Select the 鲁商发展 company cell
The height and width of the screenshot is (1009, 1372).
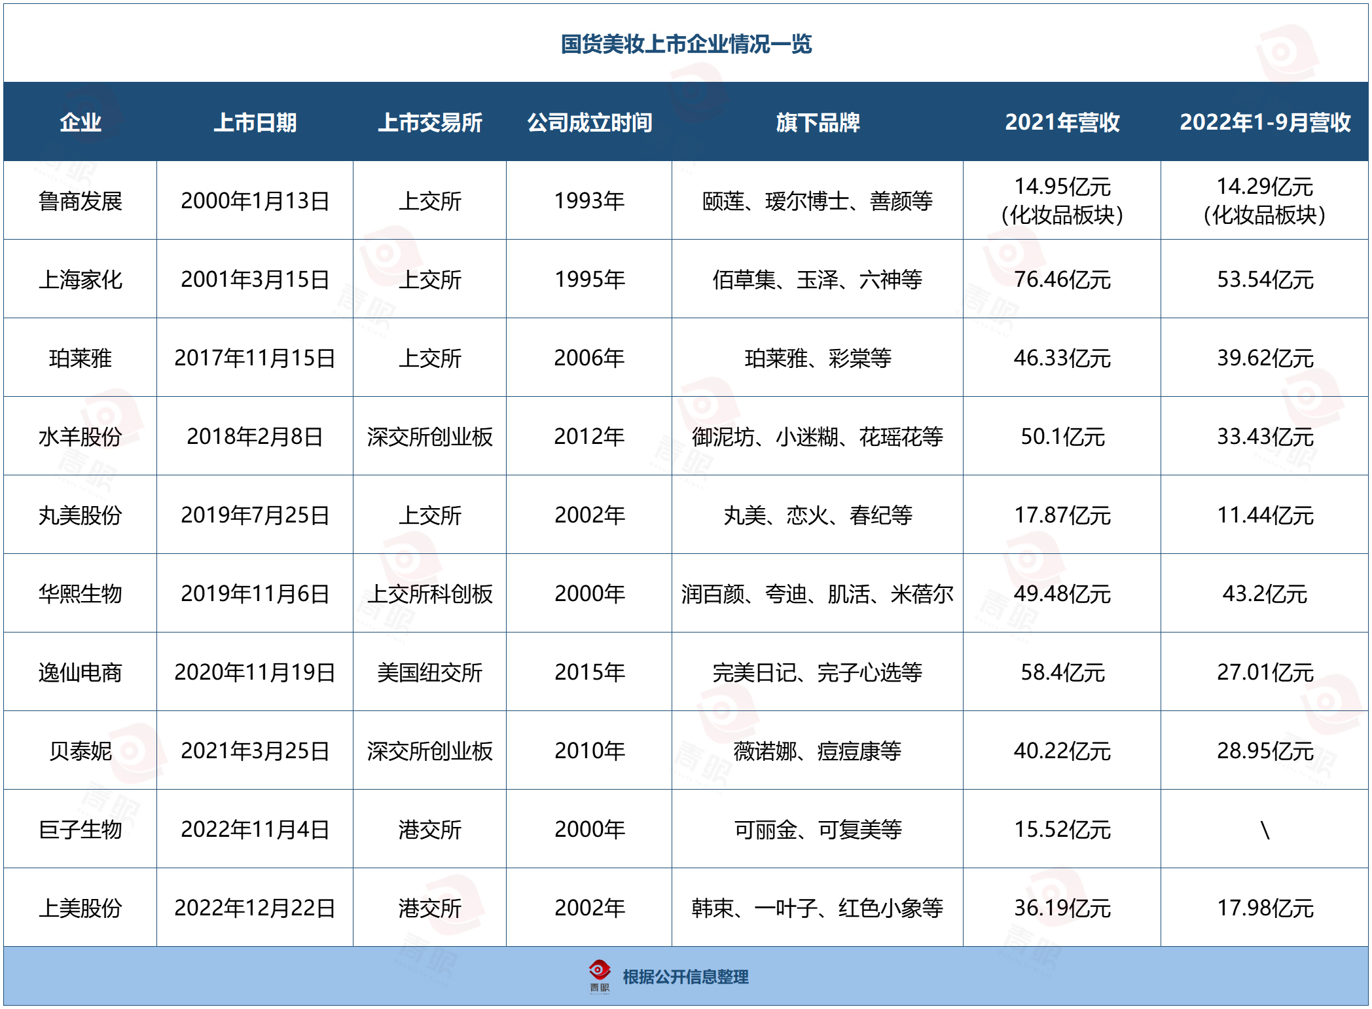(80, 201)
